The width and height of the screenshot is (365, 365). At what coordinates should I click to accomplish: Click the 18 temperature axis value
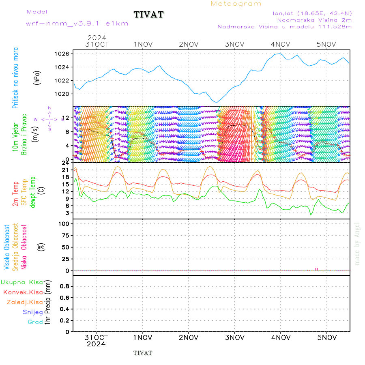[65, 177]
